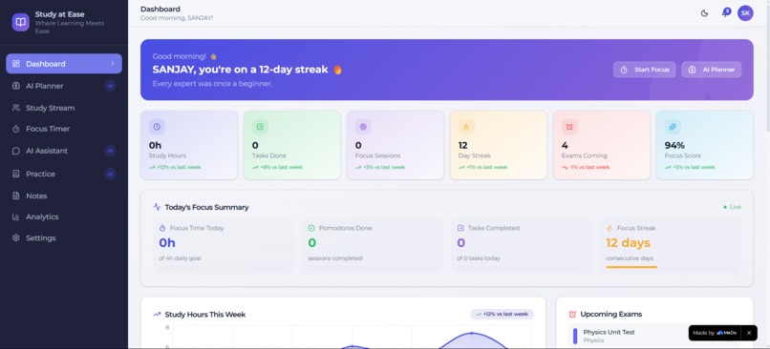This screenshot has height=349, width=770.
Task: Open Notes in the sidebar
Action: pyautogui.click(x=64, y=196)
